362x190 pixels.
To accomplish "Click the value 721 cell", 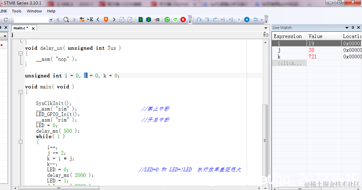I will (x=324, y=57).
